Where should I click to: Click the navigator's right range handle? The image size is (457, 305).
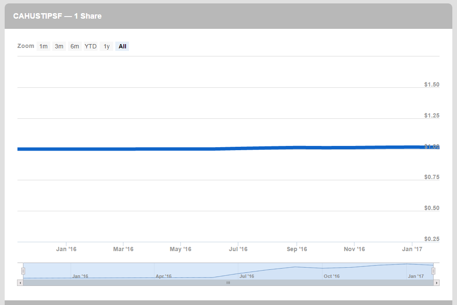tap(433, 271)
